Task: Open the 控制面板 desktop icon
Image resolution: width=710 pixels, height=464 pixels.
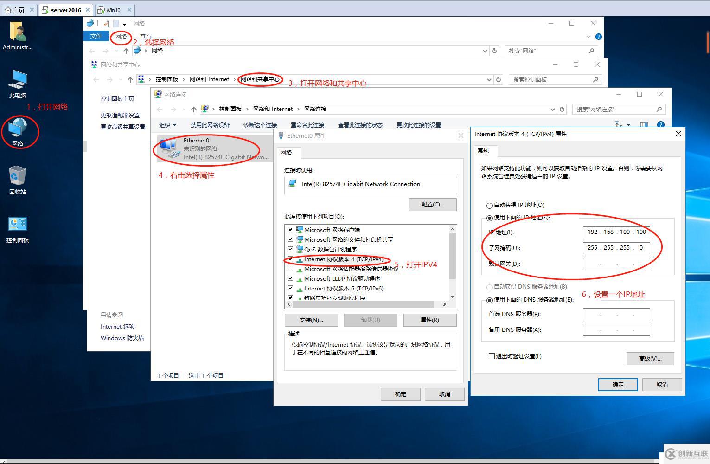Action: (18, 224)
